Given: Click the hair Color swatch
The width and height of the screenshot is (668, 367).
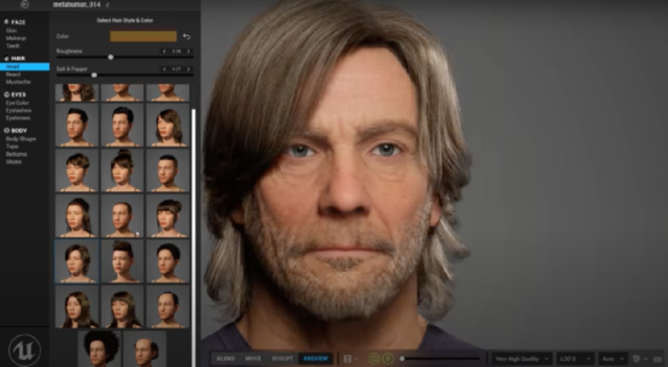Looking at the screenshot, I should tap(143, 37).
